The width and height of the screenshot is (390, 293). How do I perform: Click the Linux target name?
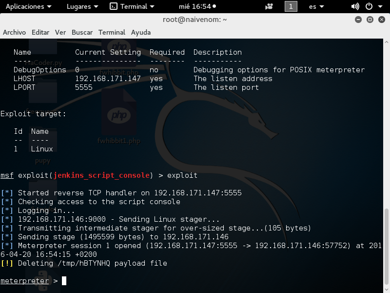click(42, 149)
